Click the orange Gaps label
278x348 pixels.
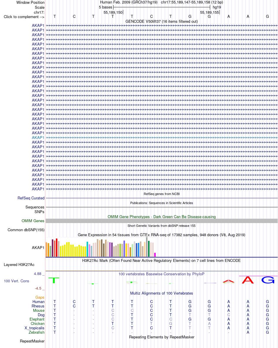40,297
